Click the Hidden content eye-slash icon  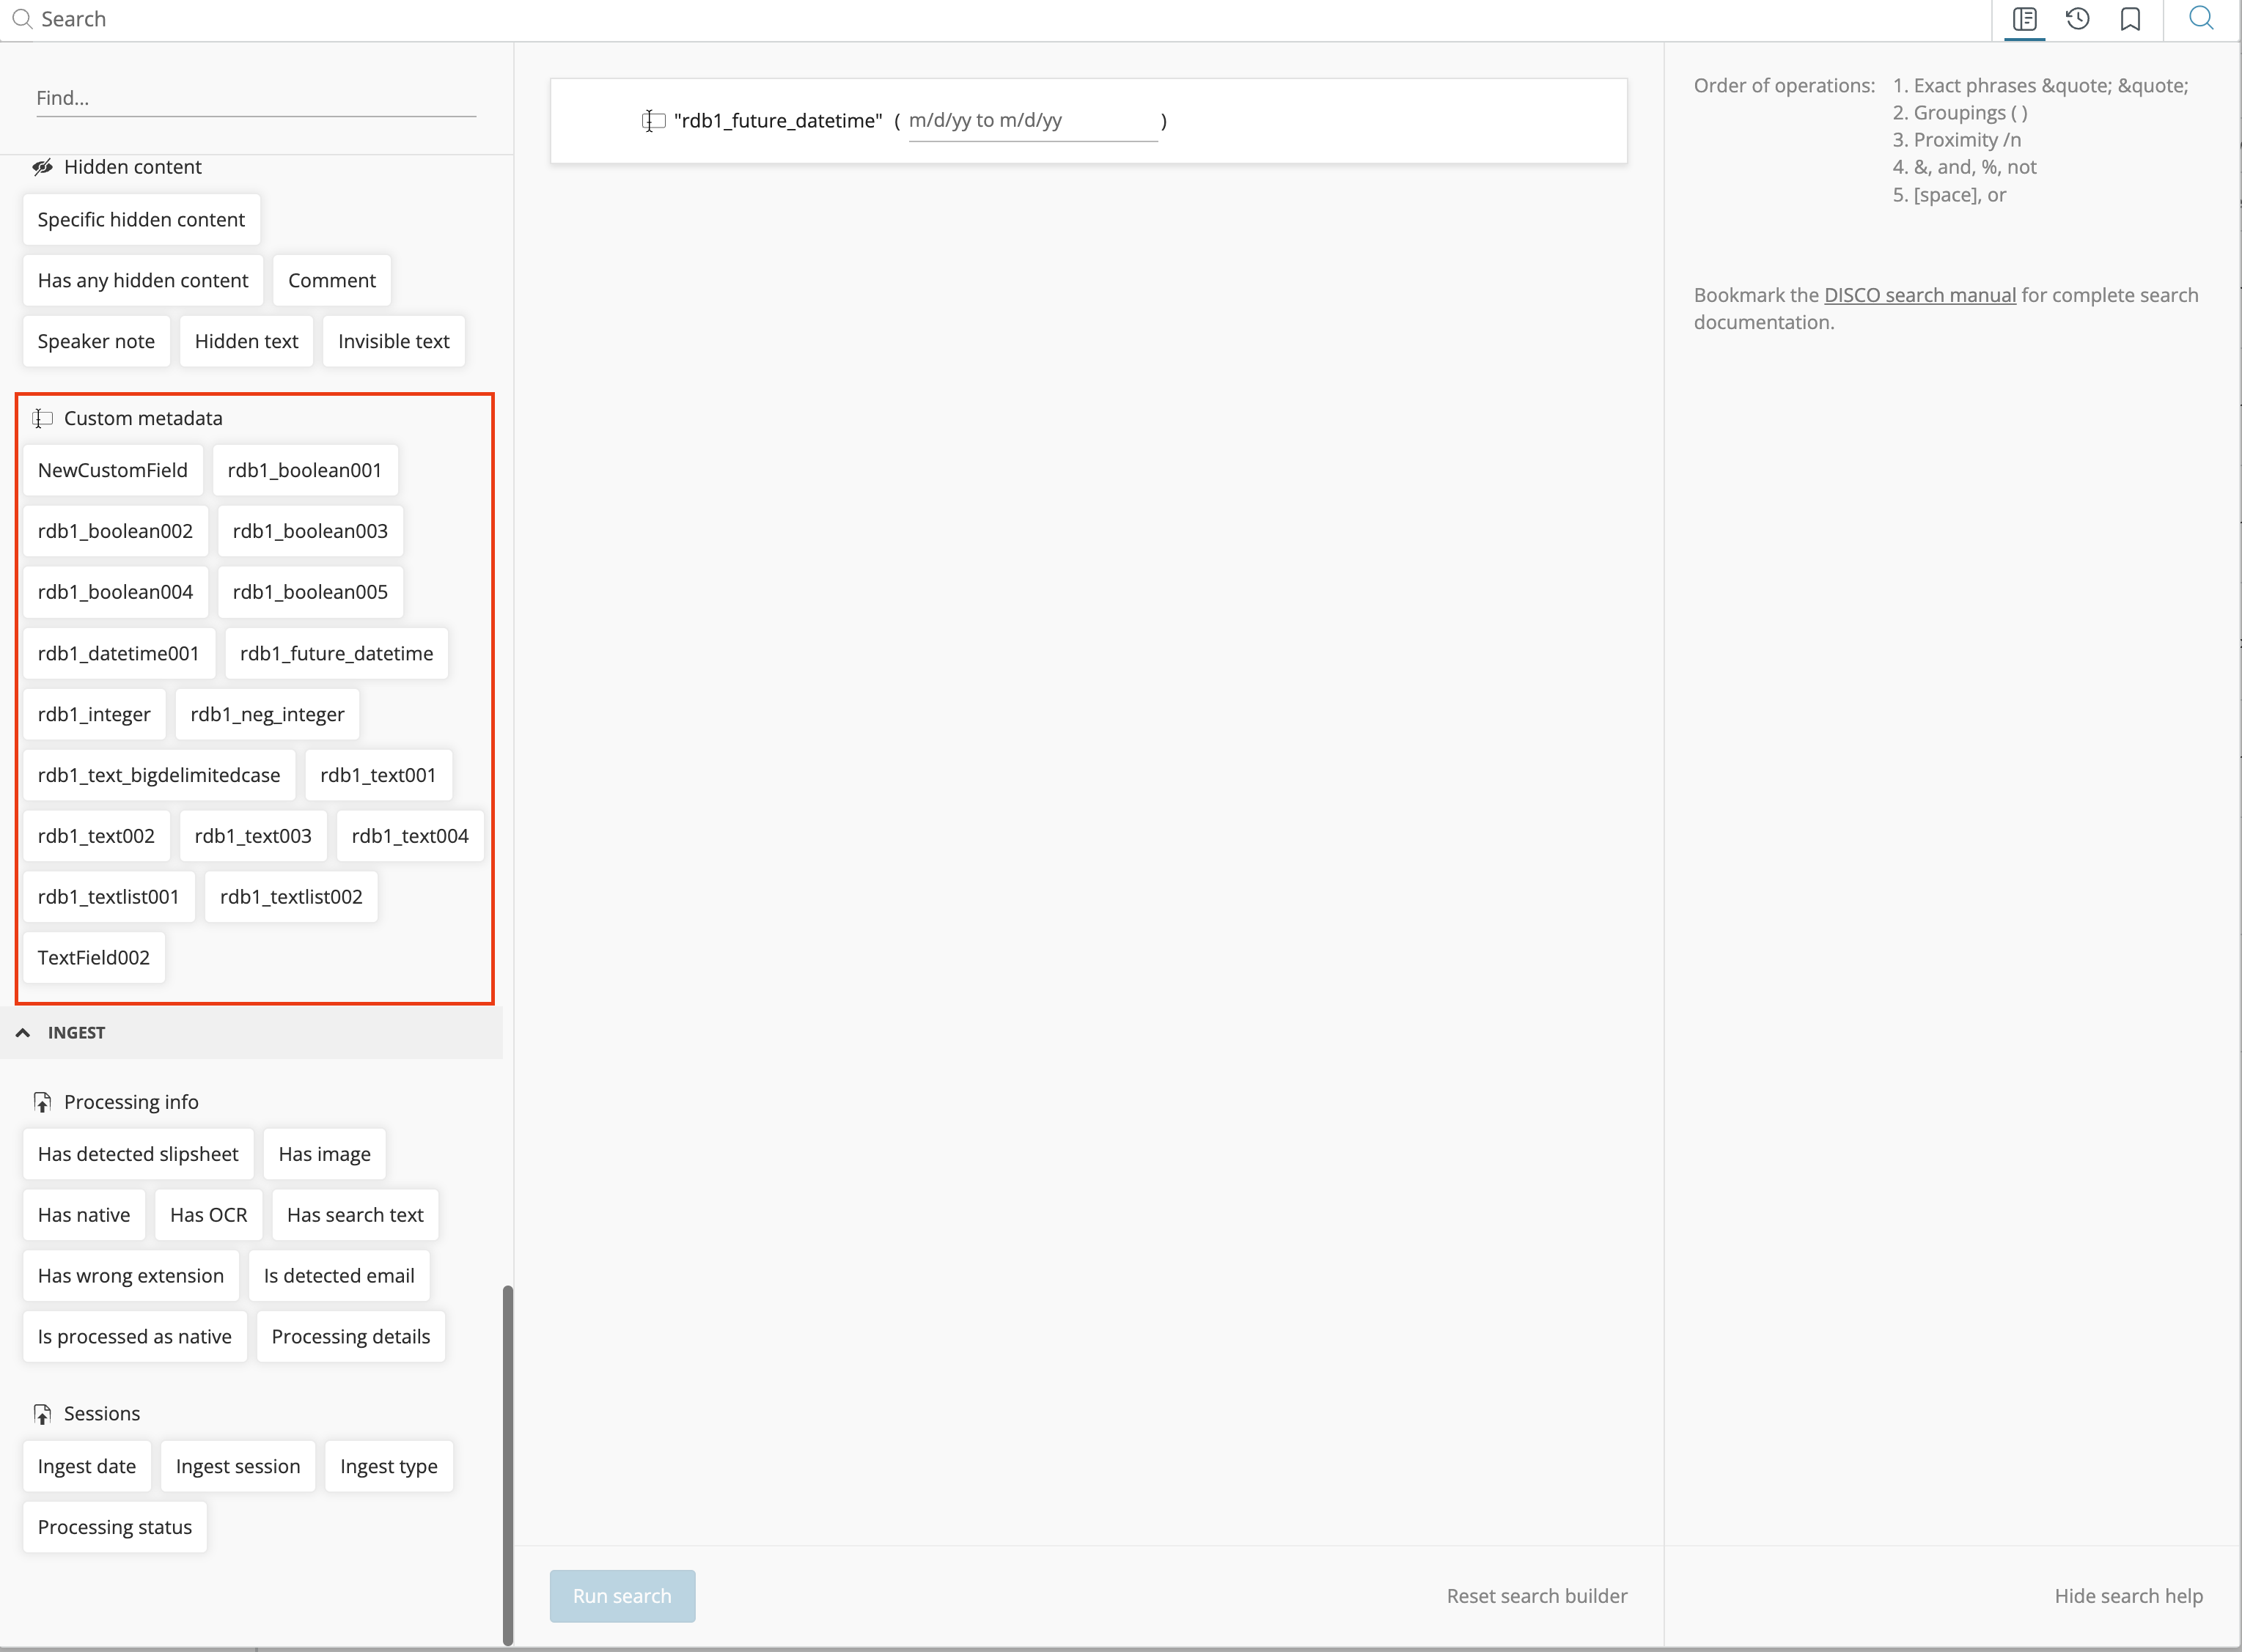click(42, 167)
